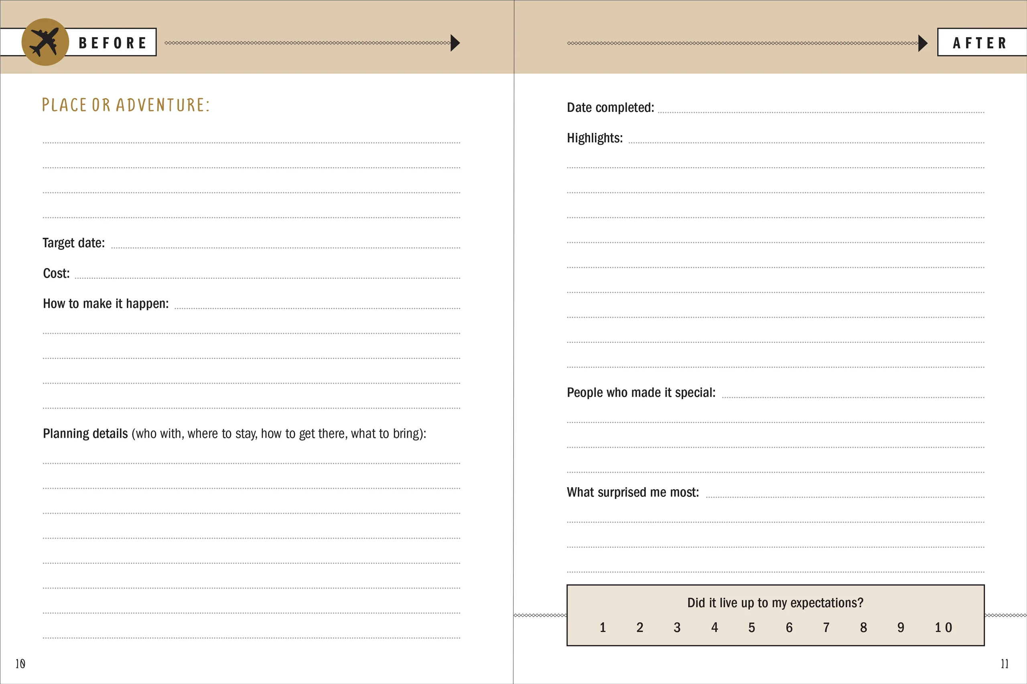Select the BEFORE header label
Viewport: 1027px width, 684px height.
tap(113, 43)
